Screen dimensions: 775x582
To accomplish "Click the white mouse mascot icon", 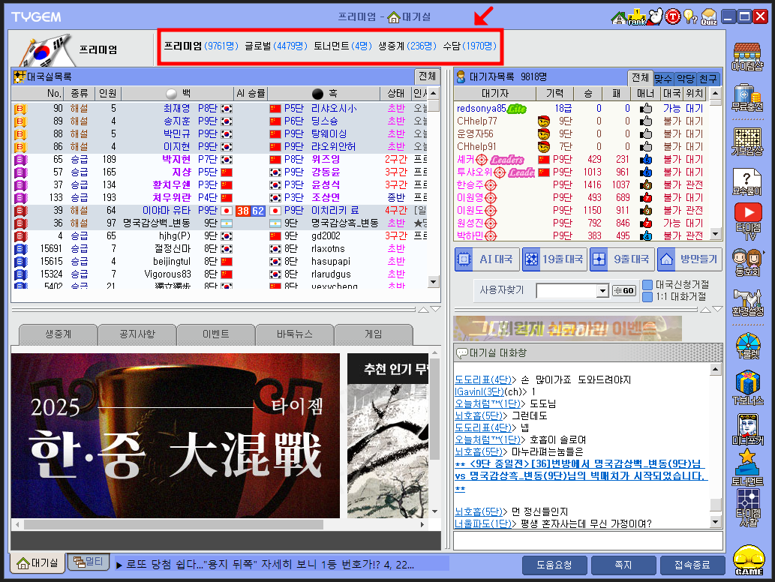I will tap(656, 16).
